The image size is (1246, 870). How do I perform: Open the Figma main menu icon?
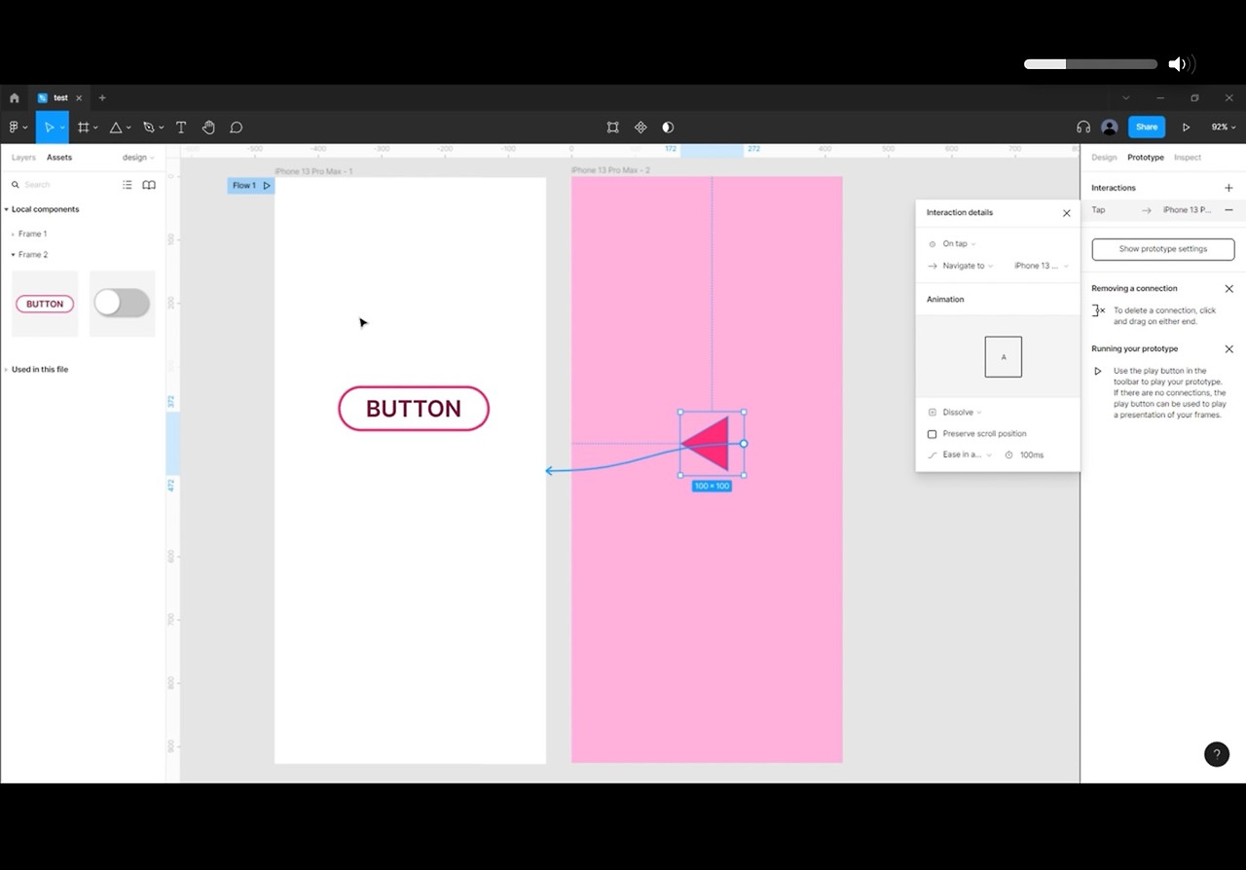(x=15, y=127)
